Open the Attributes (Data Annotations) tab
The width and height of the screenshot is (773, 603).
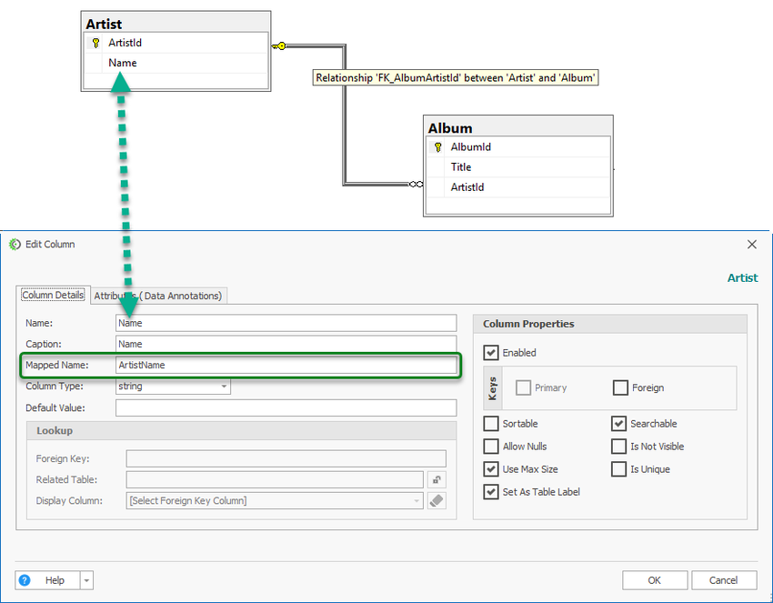pyautogui.click(x=158, y=296)
